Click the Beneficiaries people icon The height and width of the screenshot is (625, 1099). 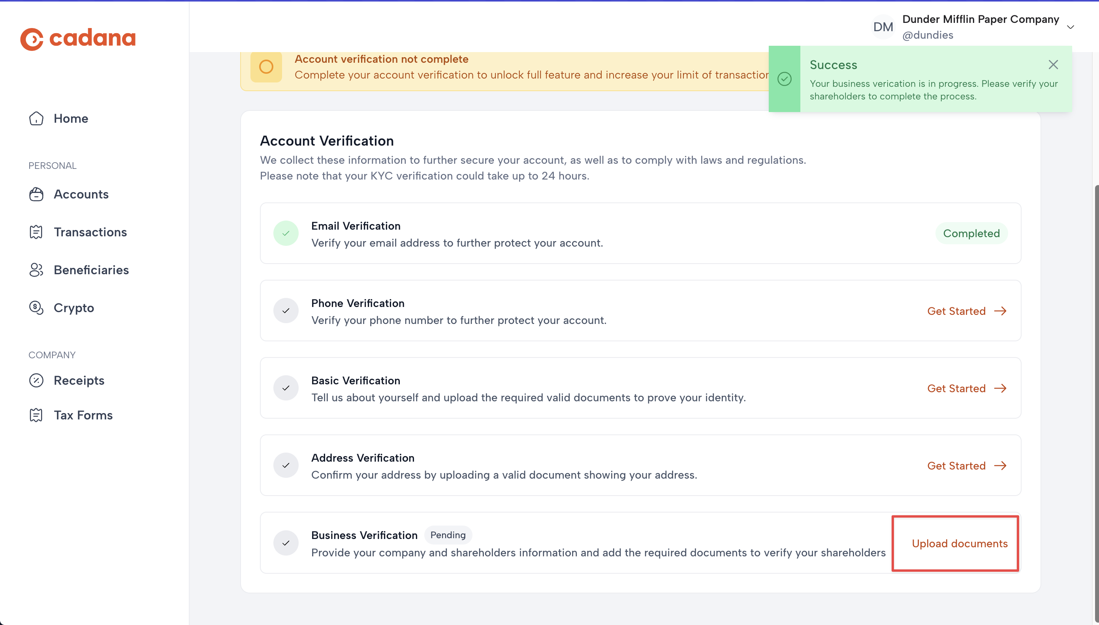pos(36,270)
